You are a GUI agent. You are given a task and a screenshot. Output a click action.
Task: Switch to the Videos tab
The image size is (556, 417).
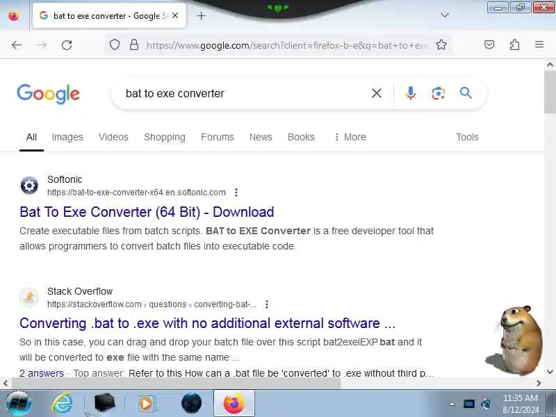pyautogui.click(x=113, y=137)
